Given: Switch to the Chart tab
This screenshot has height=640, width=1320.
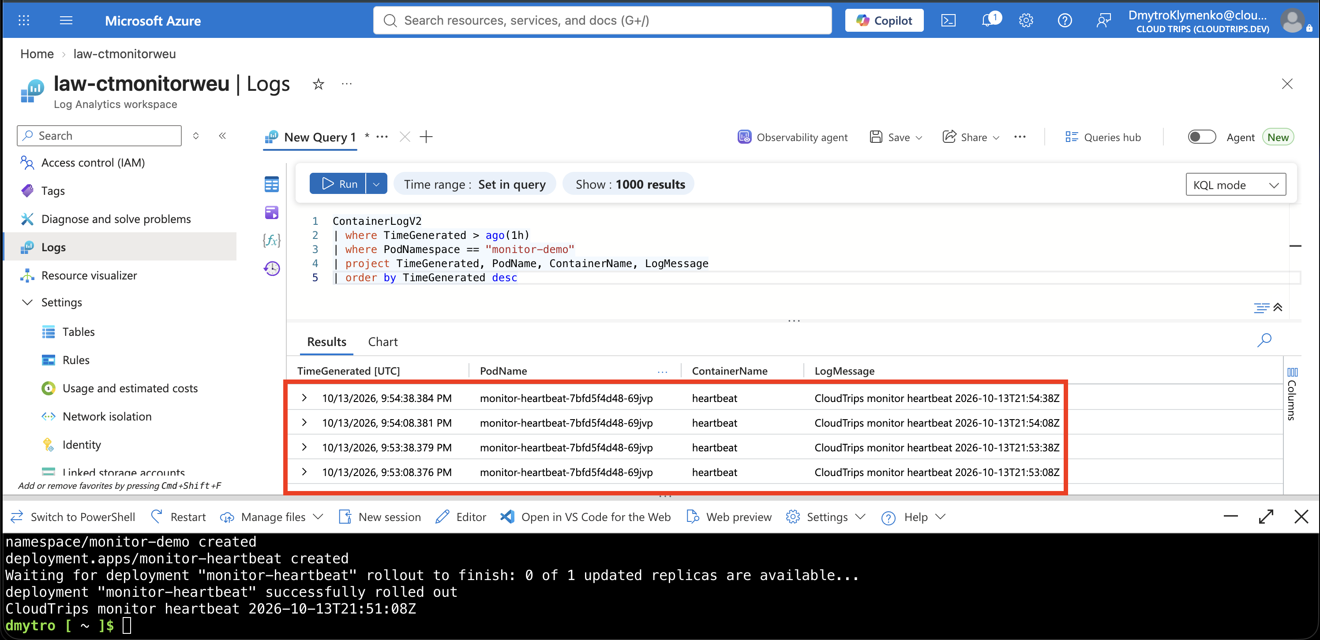Looking at the screenshot, I should point(383,342).
